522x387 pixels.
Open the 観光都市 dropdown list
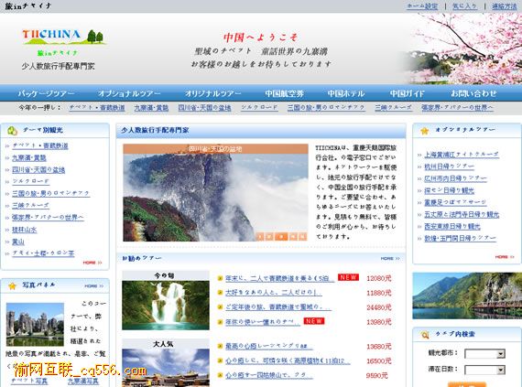[485, 354]
